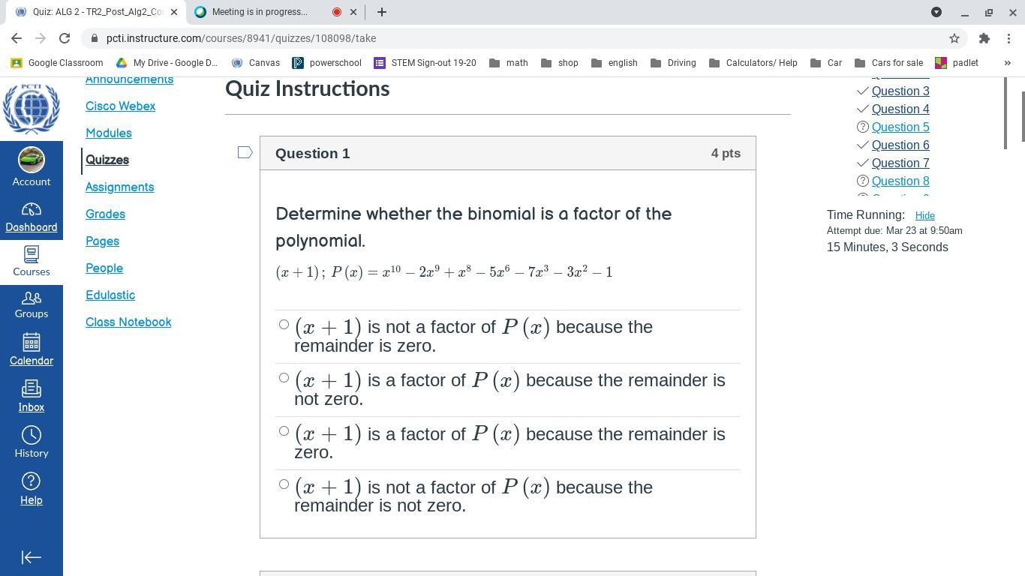Open the STEM Sign-out 19-20 bookmark

coord(425,63)
